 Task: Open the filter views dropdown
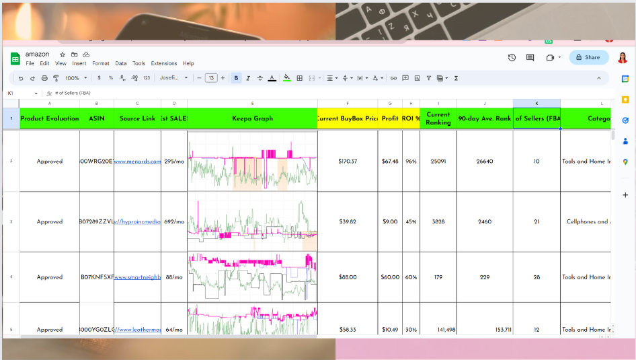(442, 78)
